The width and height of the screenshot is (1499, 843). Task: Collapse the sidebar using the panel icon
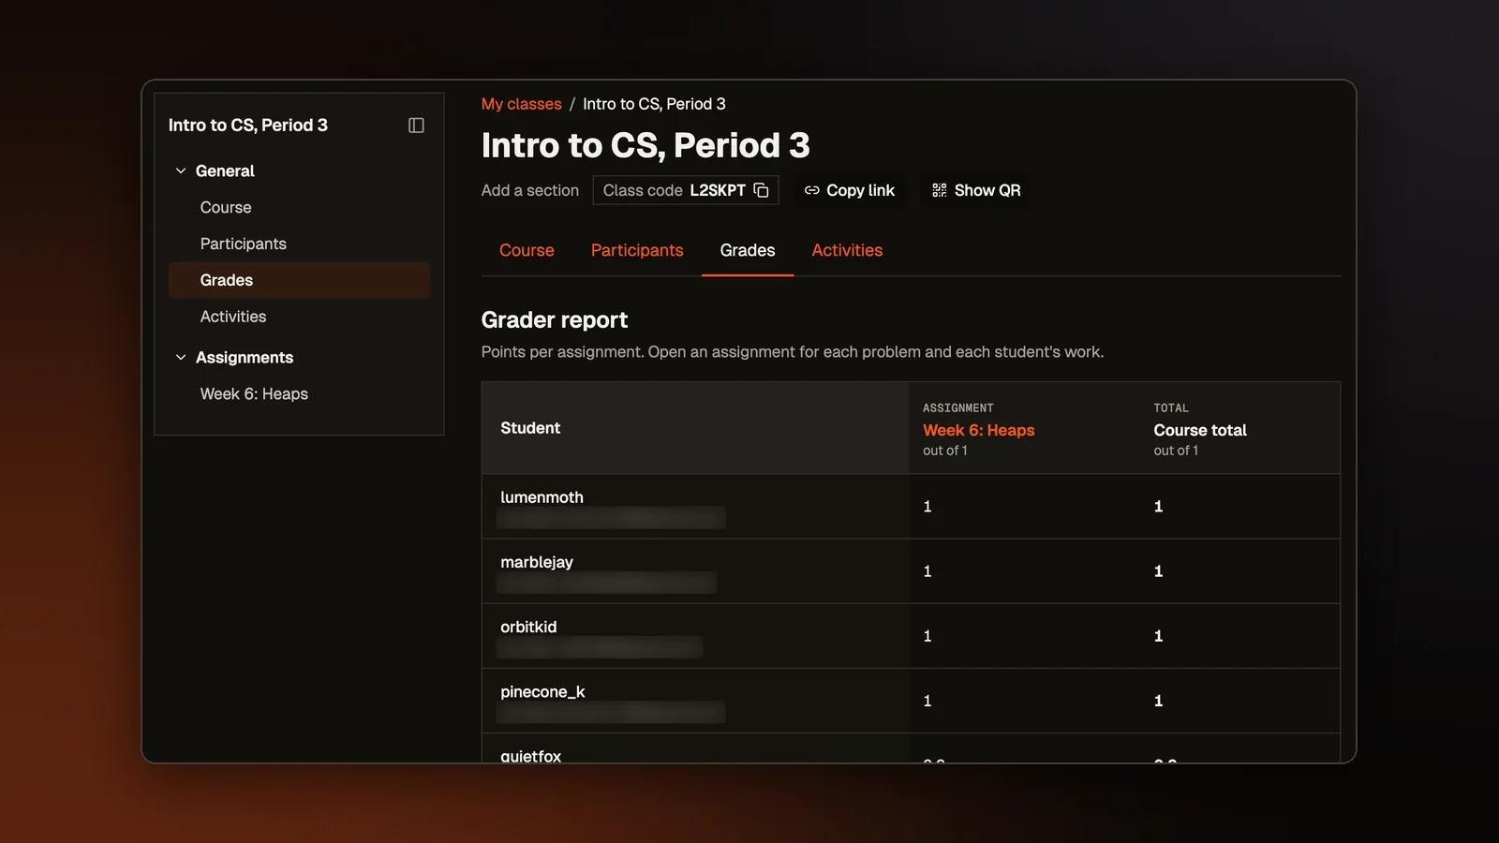(x=416, y=126)
